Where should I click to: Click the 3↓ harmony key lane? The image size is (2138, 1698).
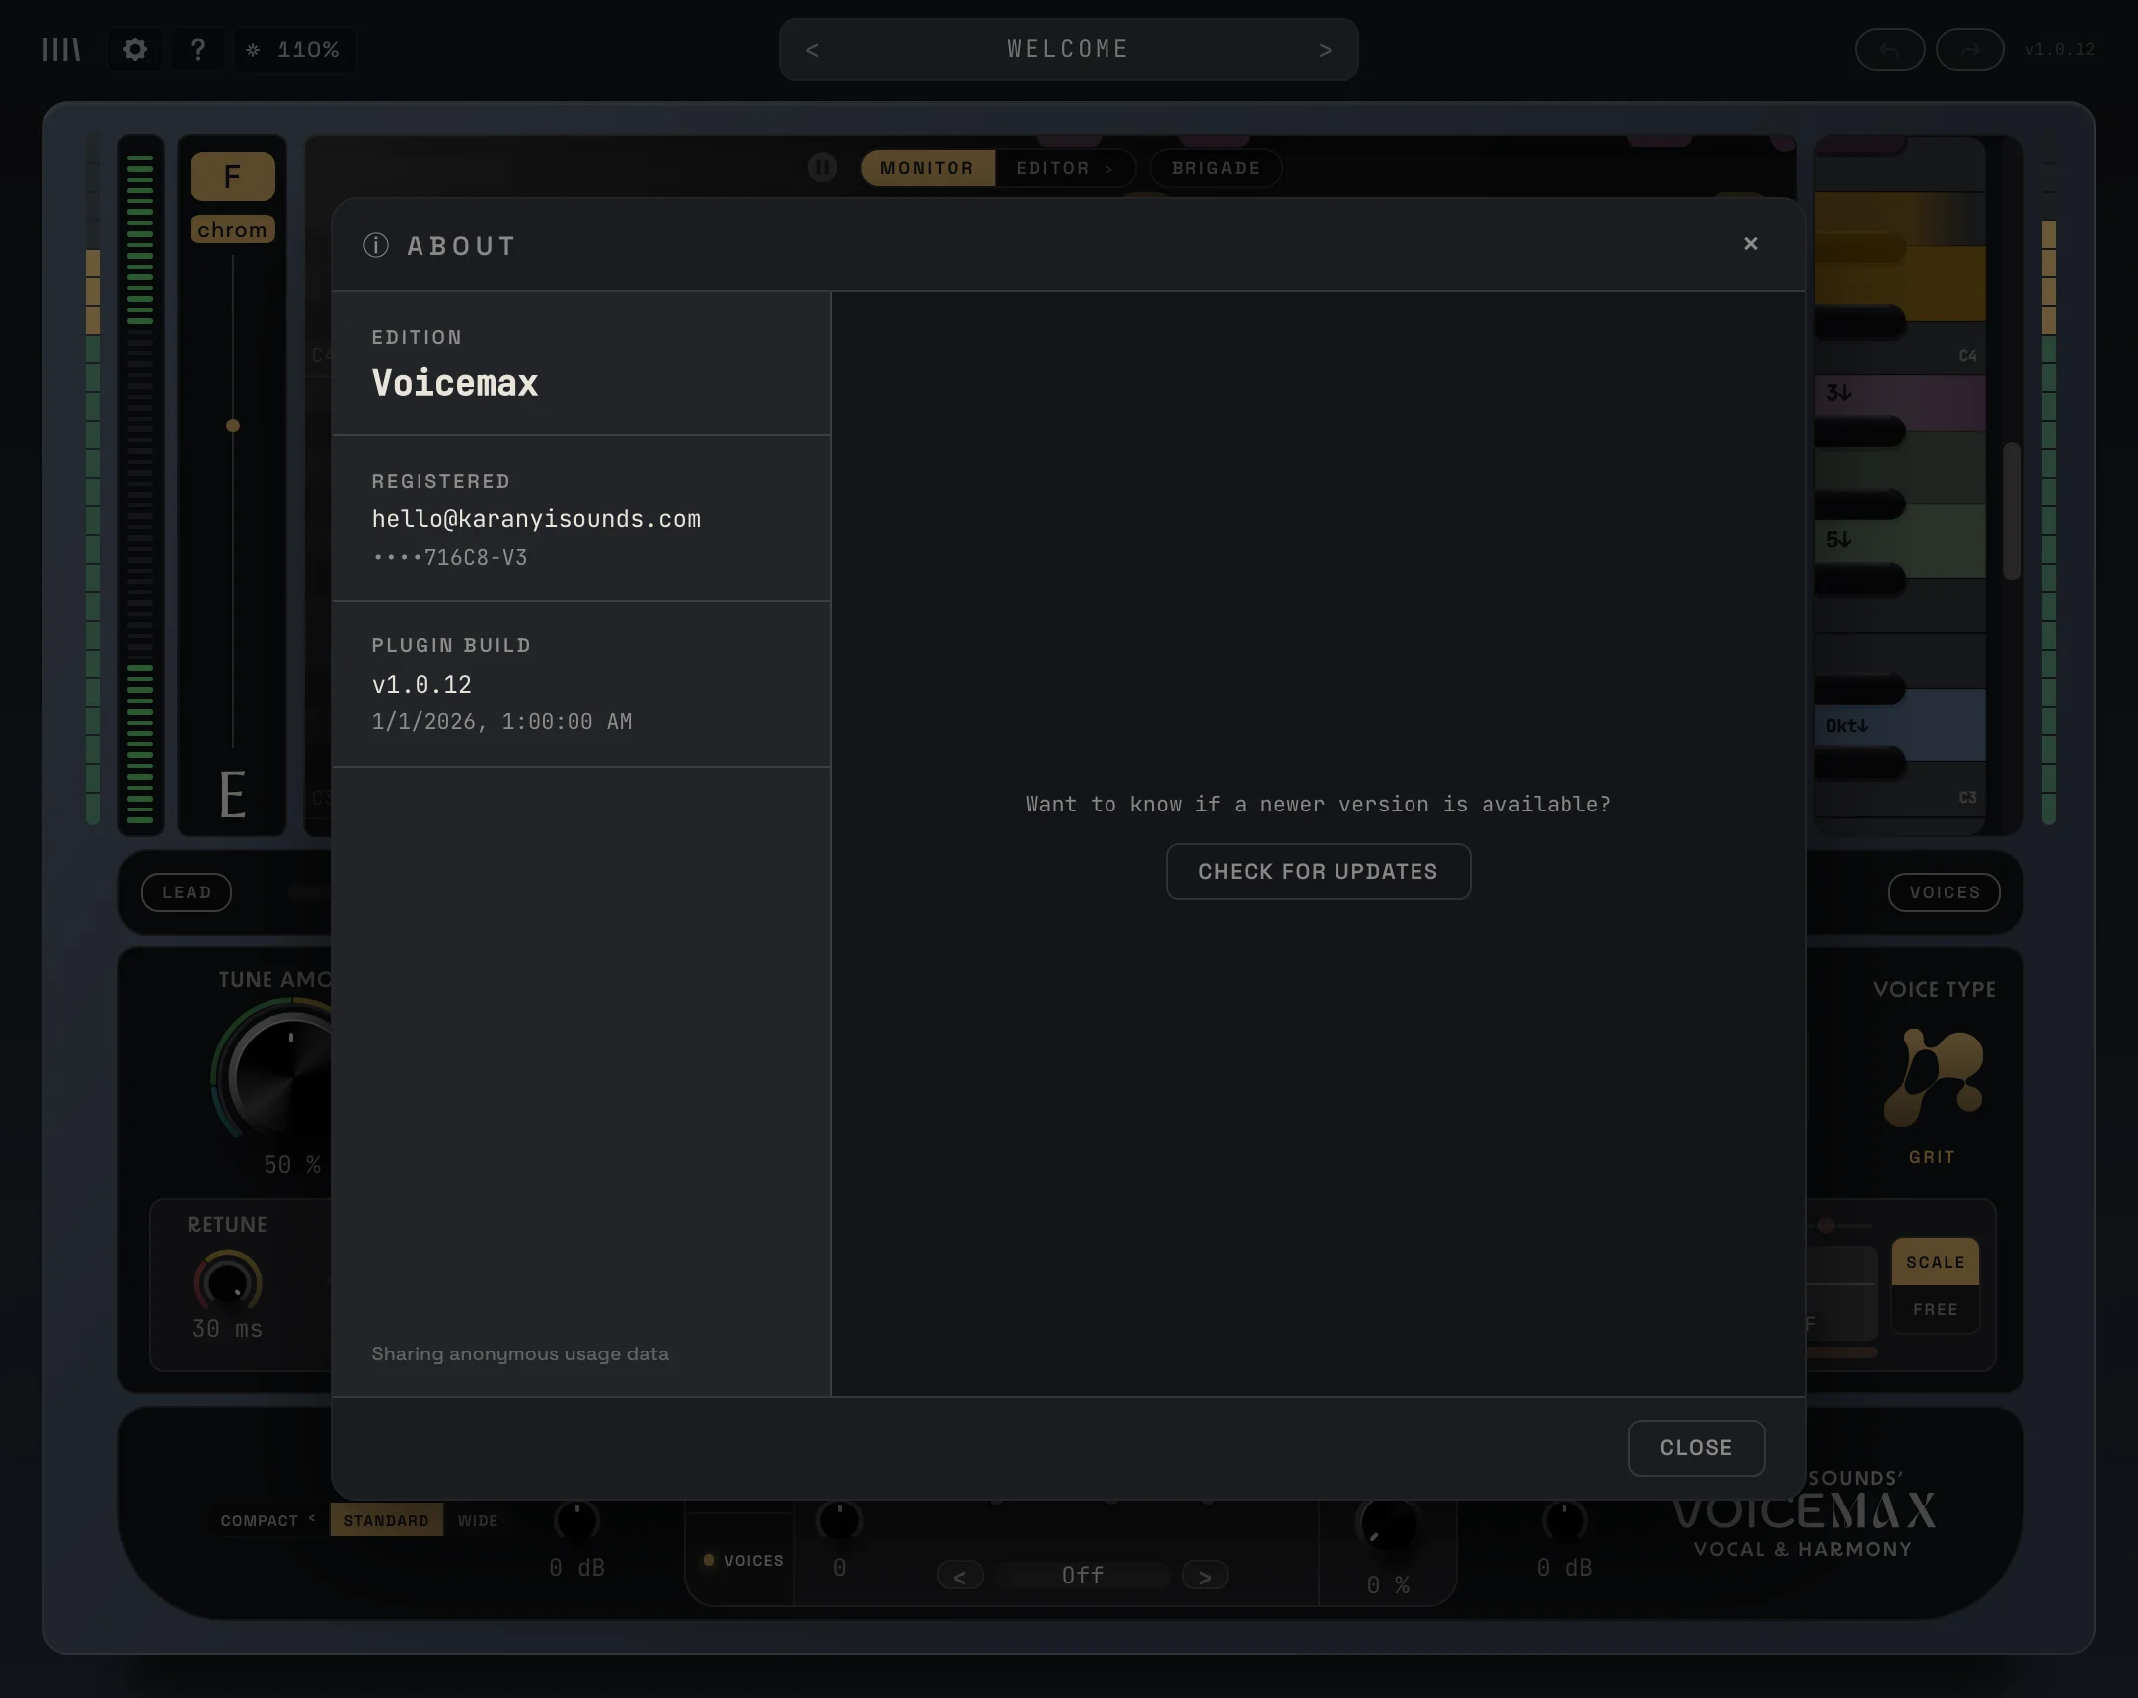tap(1900, 403)
